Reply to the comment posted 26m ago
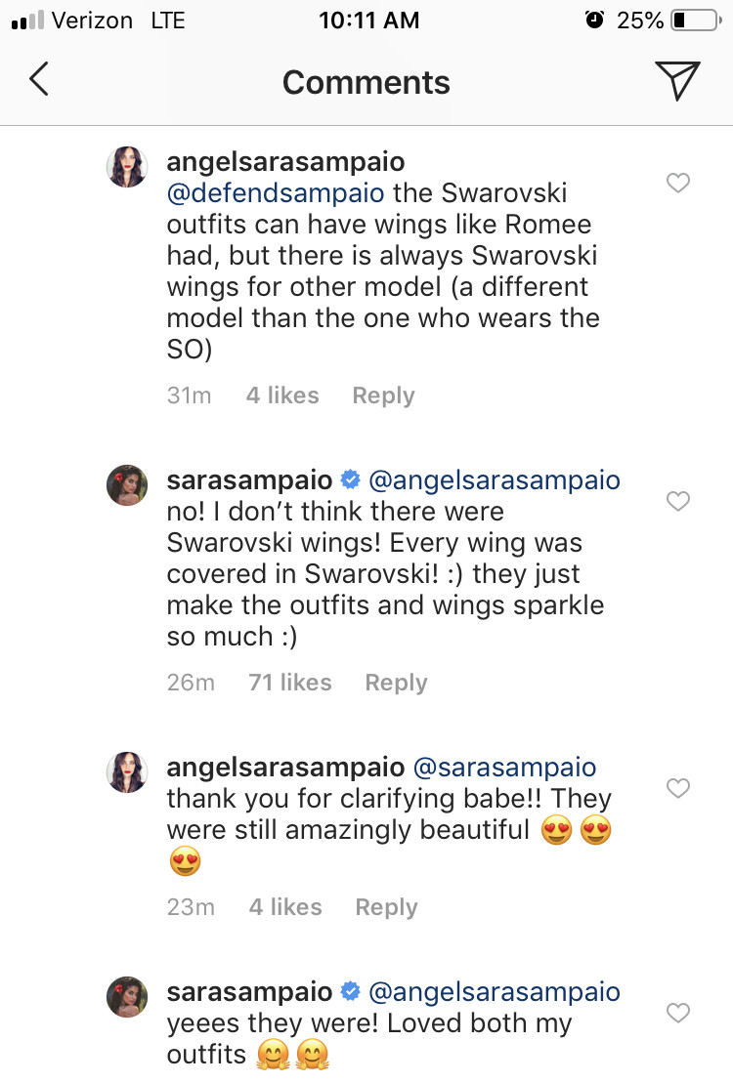 coord(396,683)
